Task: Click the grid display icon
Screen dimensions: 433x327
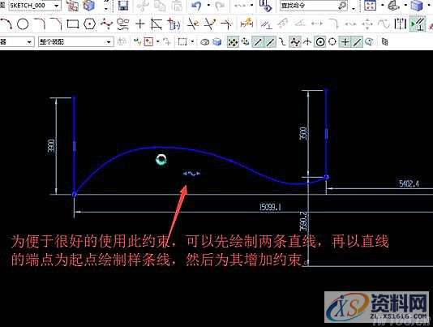Action: click(x=384, y=42)
